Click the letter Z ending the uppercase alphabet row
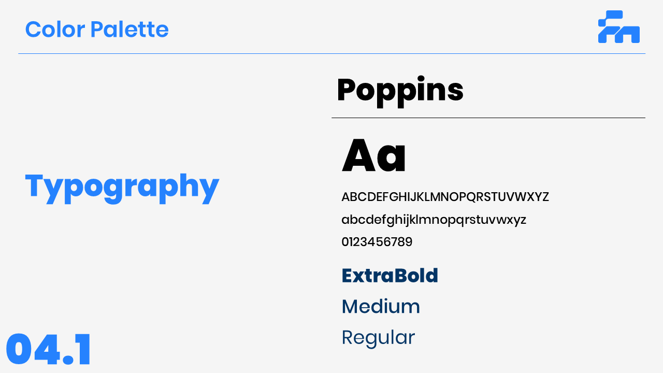This screenshot has width=663, height=373. (545, 197)
